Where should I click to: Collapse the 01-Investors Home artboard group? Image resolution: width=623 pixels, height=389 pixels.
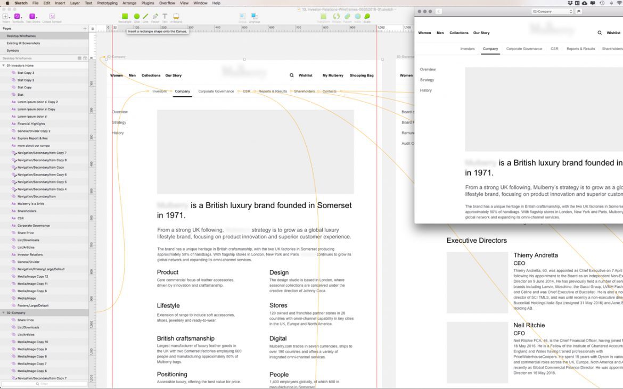tap(4, 65)
